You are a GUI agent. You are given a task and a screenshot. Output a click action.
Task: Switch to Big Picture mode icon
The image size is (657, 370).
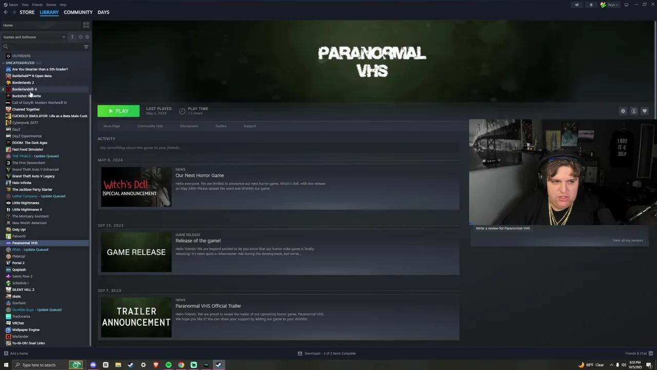[626, 5]
